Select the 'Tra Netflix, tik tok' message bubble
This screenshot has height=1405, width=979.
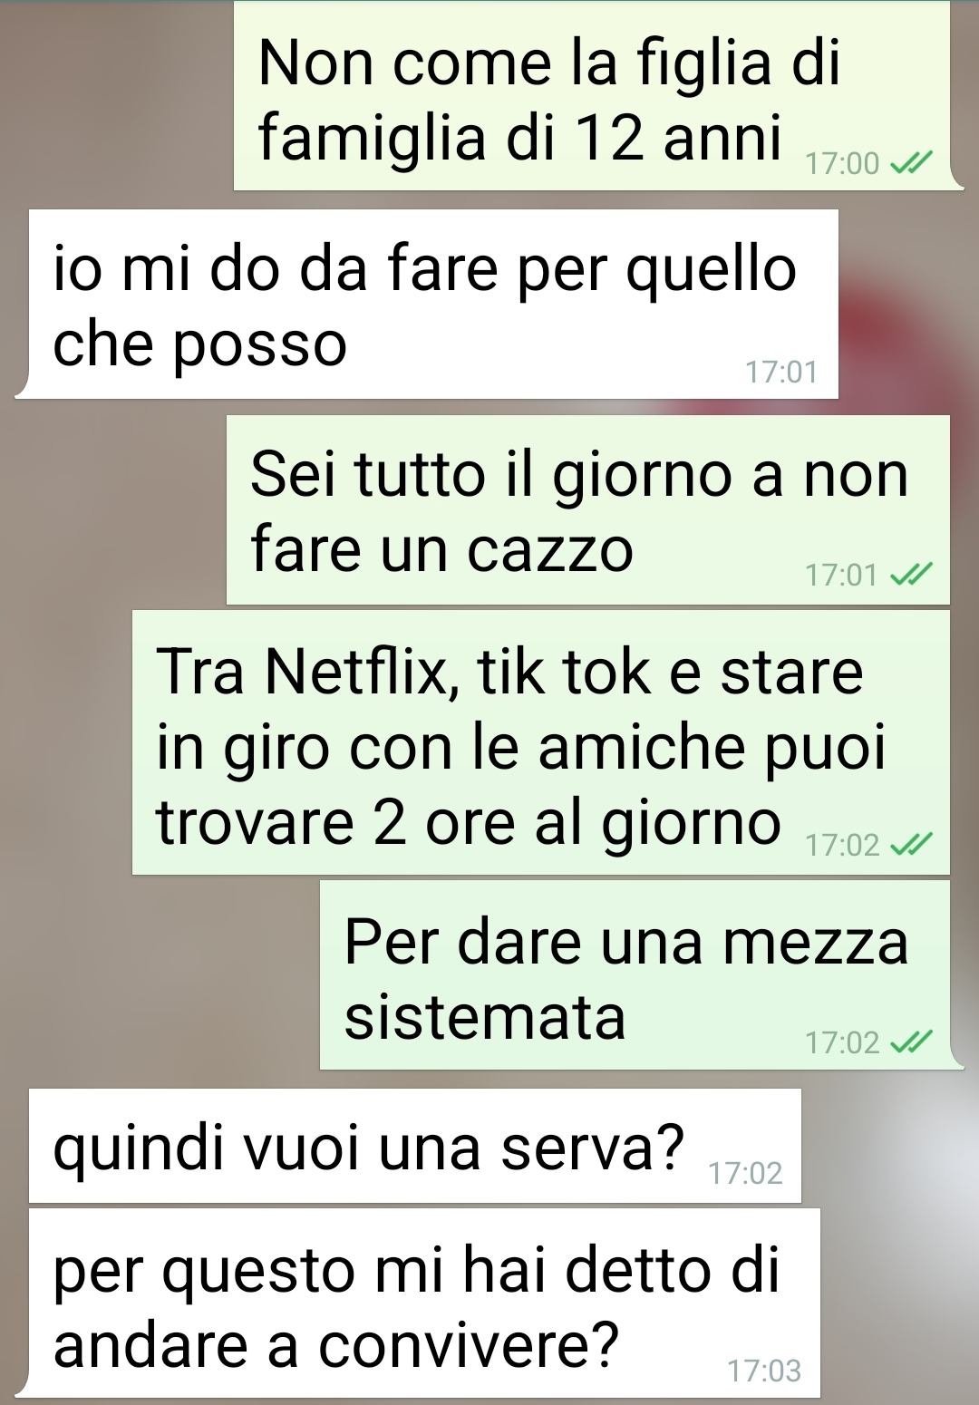(541, 742)
